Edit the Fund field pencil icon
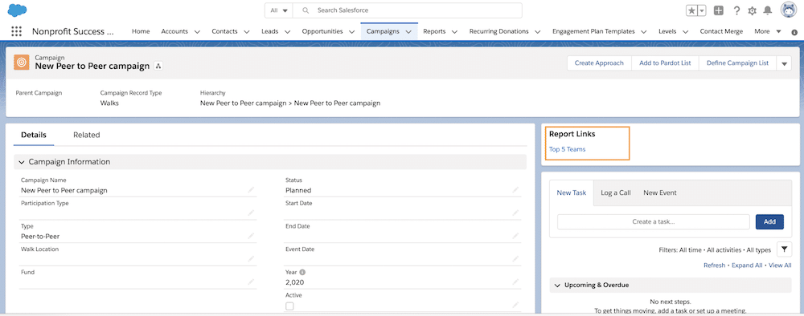 pos(251,282)
